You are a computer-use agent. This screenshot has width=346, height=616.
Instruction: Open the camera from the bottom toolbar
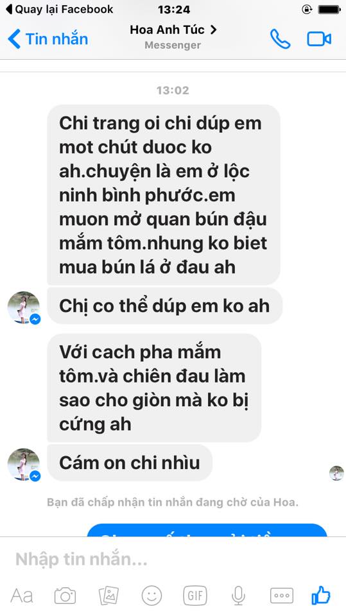tap(65, 595)
